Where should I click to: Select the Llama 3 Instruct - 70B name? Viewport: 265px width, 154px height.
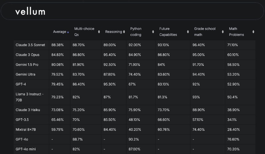point(29,97)
